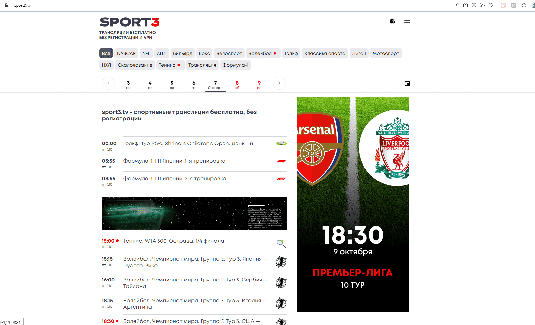Select Скалолазание category
The width and height of the screenshot is (535, 325).
tap(135, 65)
